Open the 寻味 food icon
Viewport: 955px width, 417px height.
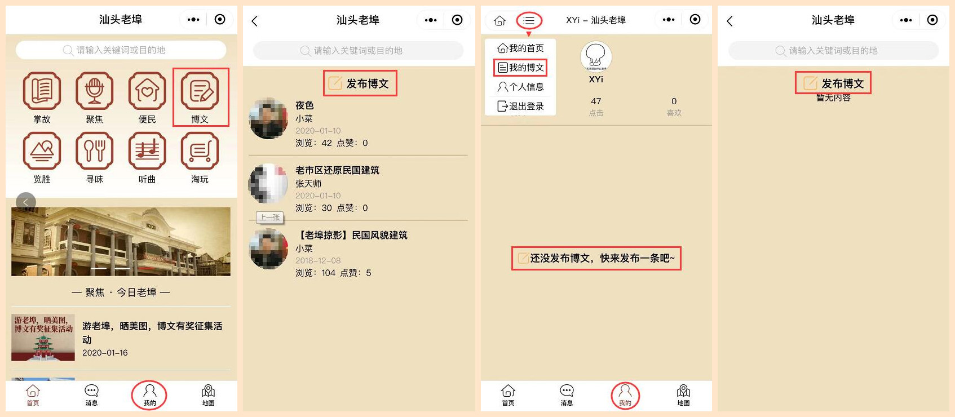pyautogui.click(x=94, y=150)
